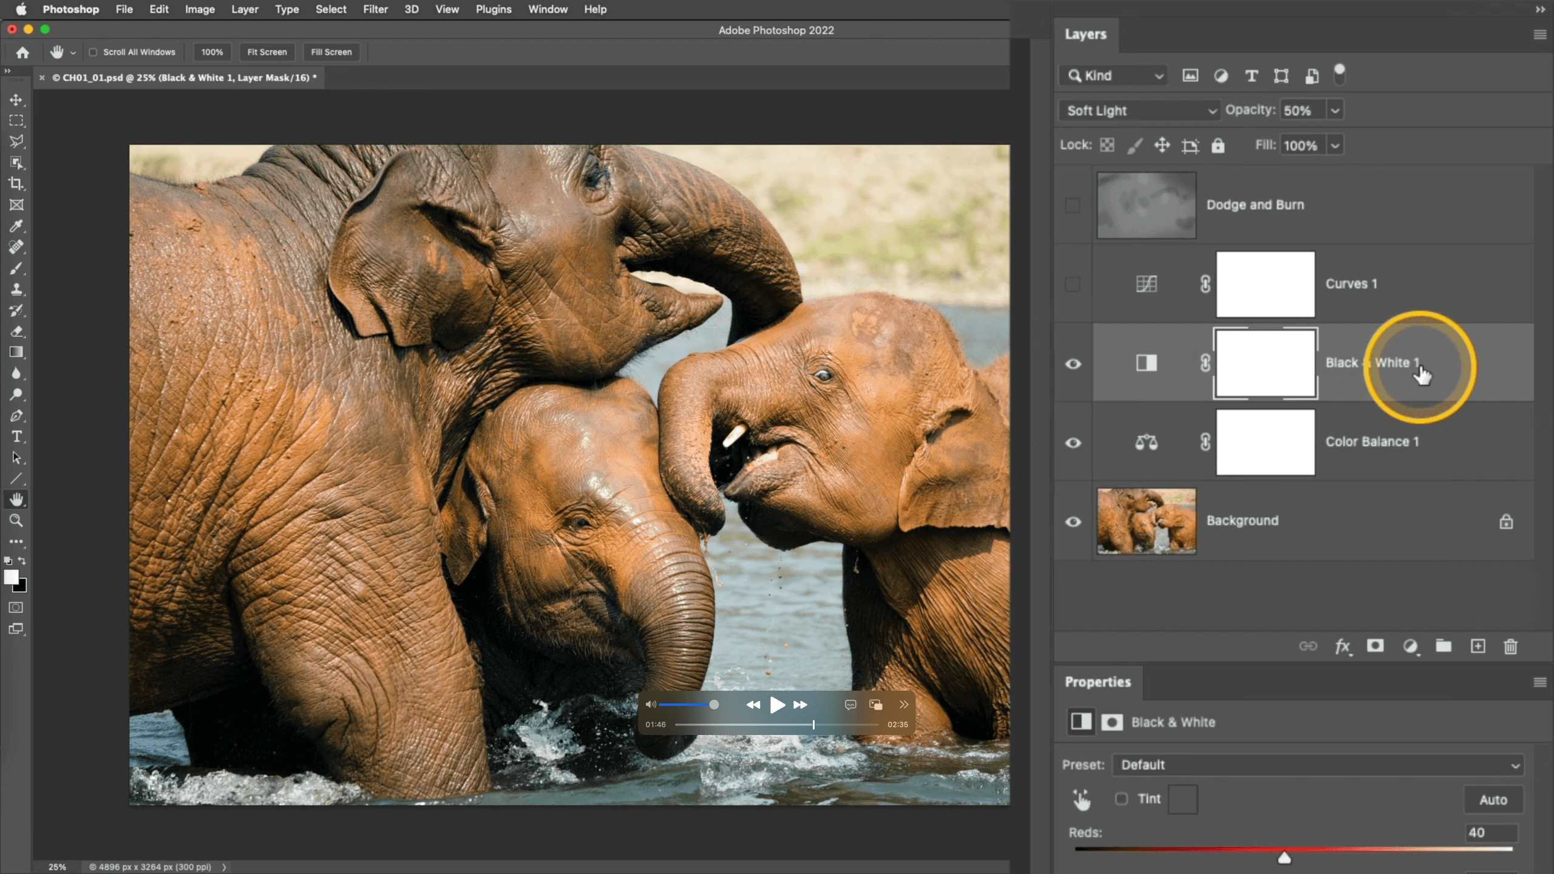Enable the Tint checkbox
Image resolution: width=1554 pixels, height=874 pixels.
click(x=1122, y=799)
